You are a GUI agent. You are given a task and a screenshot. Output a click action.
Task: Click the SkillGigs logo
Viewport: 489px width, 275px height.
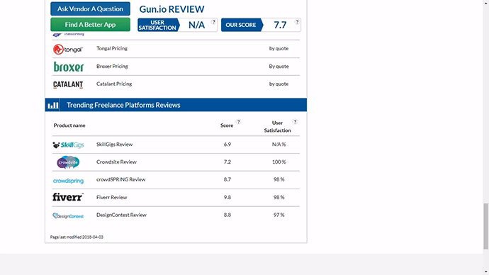(x=68, y=145)
